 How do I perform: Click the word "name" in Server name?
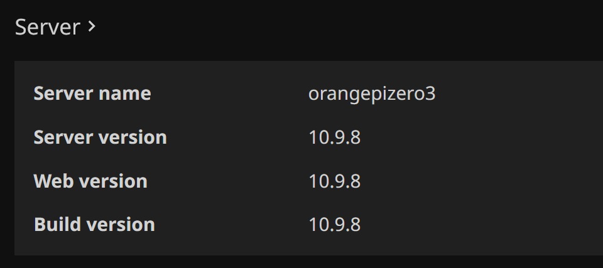pyautogui.click(x=128, y=94)
